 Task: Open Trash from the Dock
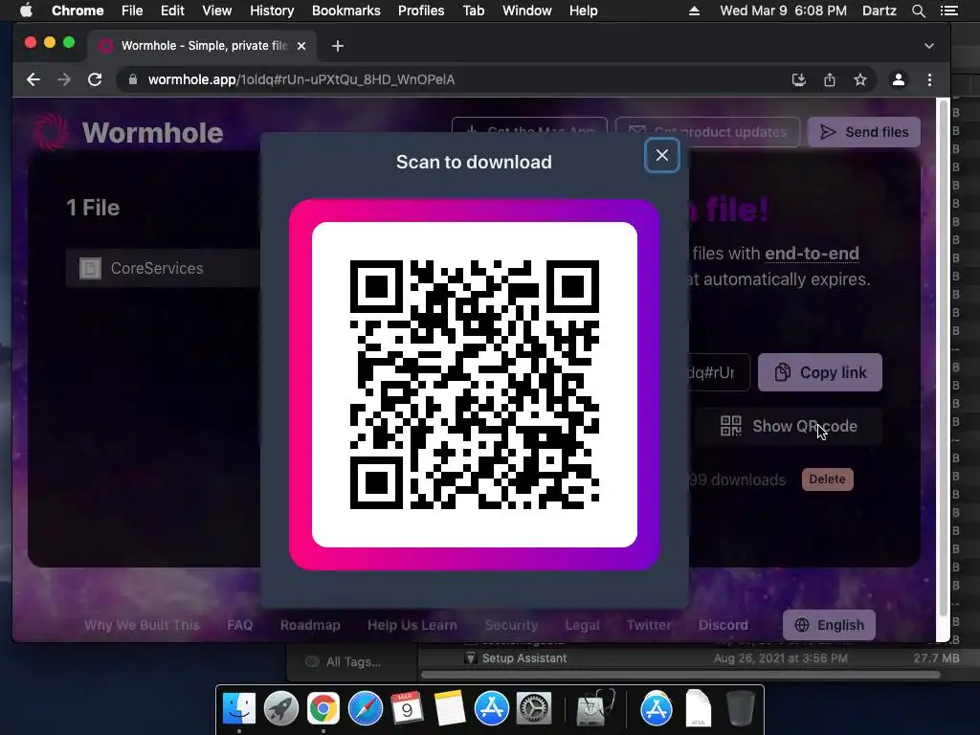point(741,708)
